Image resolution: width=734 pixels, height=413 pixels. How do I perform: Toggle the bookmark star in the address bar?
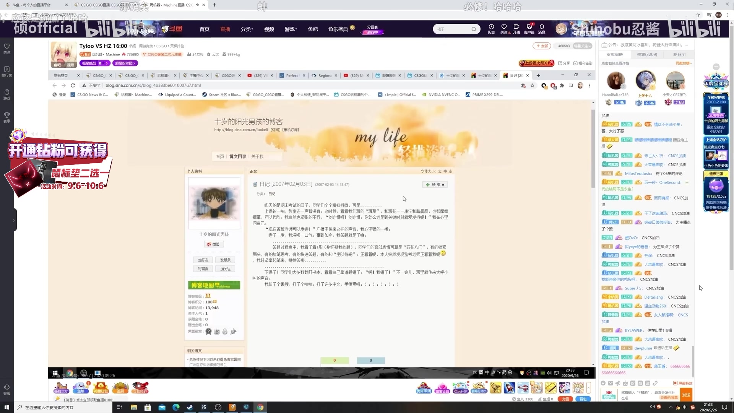(x=533, y=86)
